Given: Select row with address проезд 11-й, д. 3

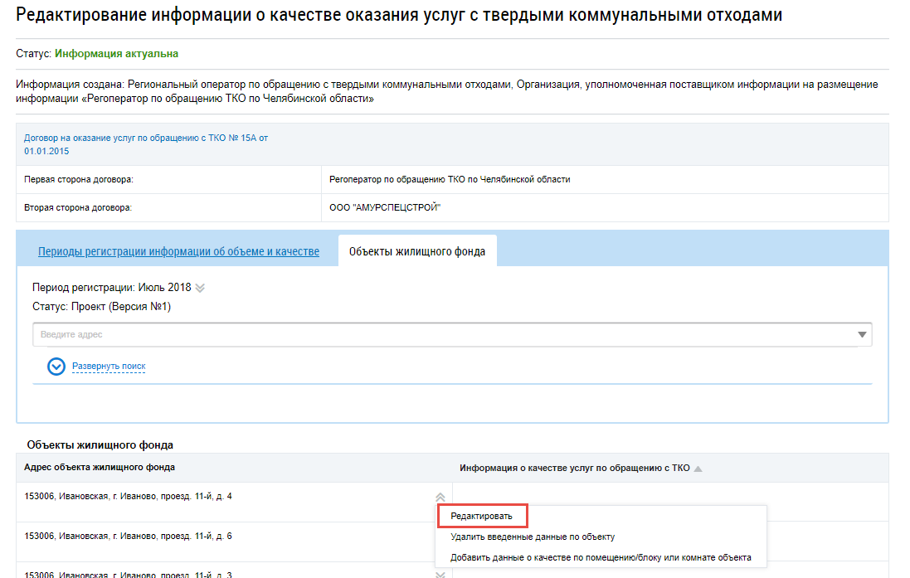Looking at the screenshot, I should [128, 574].
